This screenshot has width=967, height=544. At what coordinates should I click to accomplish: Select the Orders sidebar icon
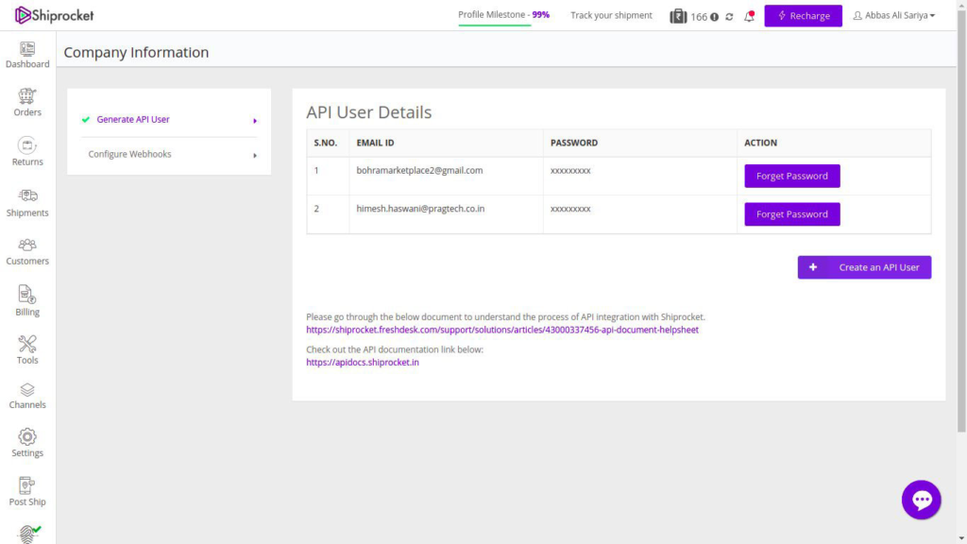pos(27,101)
